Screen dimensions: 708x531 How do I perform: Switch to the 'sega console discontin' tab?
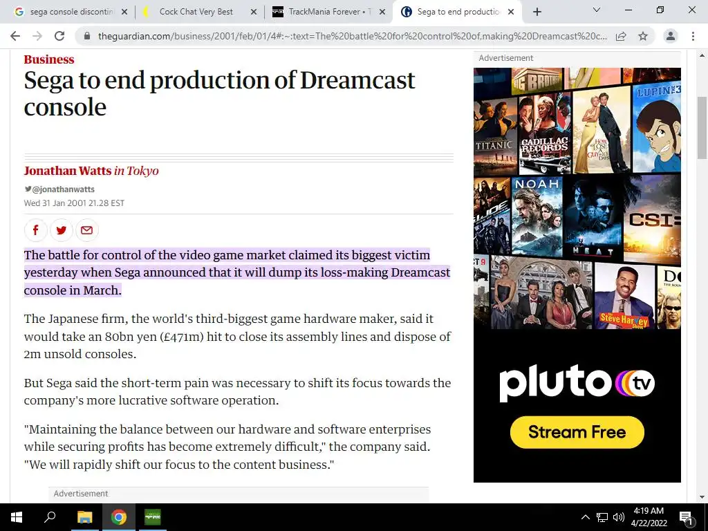[71, 12]
